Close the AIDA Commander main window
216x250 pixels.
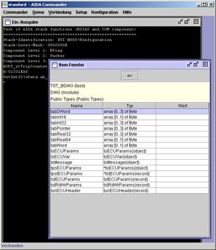tap(211, 5)
